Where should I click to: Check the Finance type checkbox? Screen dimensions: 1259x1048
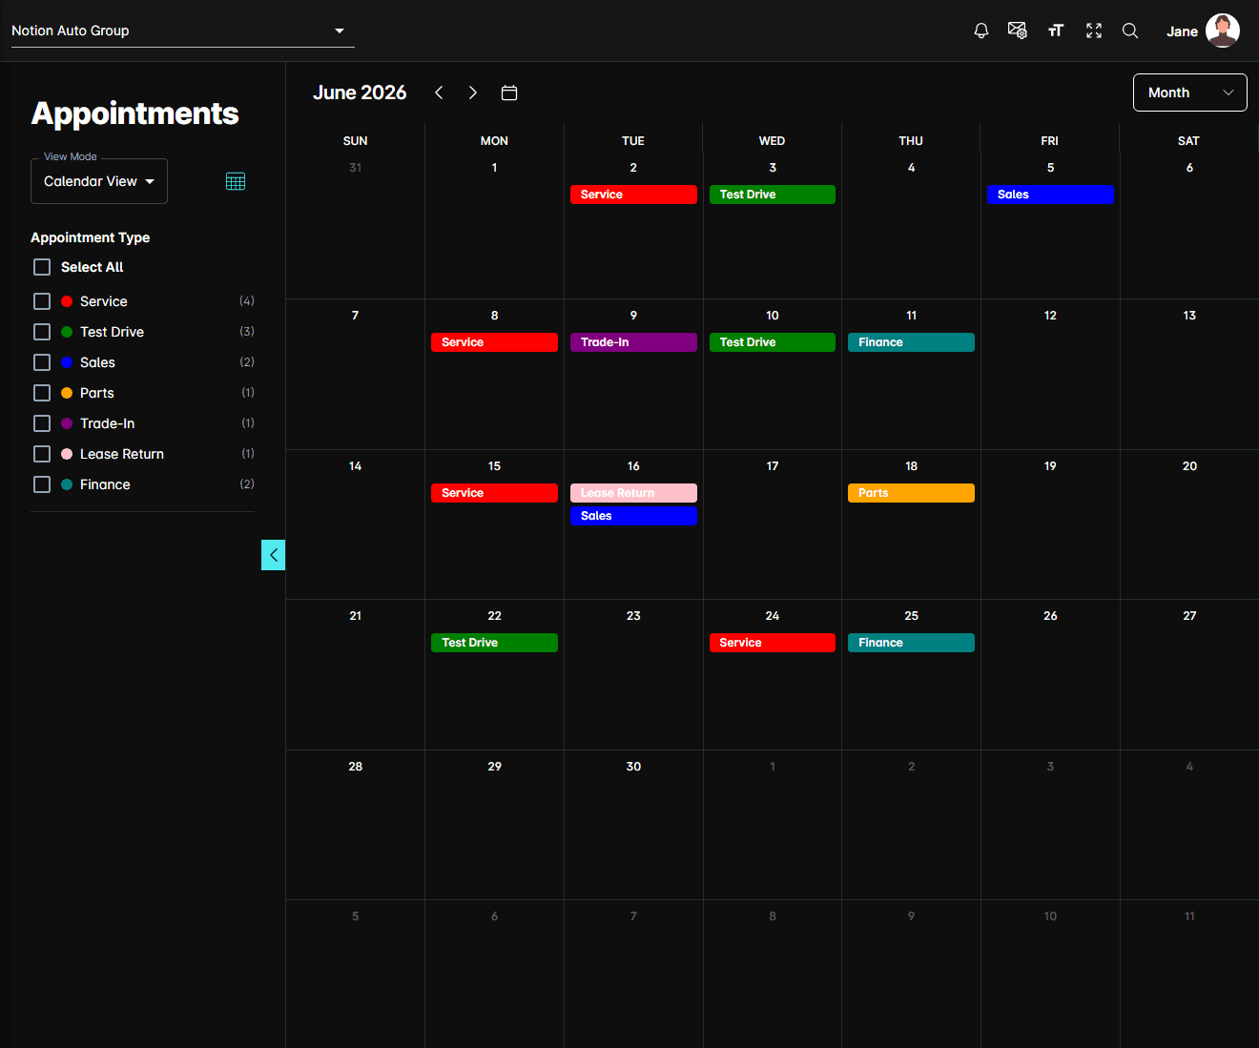[42, 484]
